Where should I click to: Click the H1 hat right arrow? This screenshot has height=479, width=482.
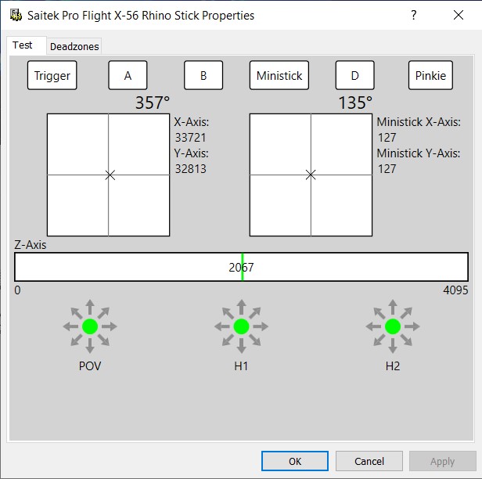pos(261,326)
